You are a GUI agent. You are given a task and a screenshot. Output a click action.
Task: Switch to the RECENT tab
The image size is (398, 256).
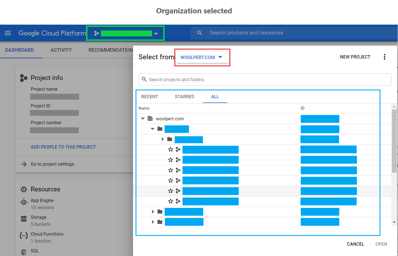150,97
